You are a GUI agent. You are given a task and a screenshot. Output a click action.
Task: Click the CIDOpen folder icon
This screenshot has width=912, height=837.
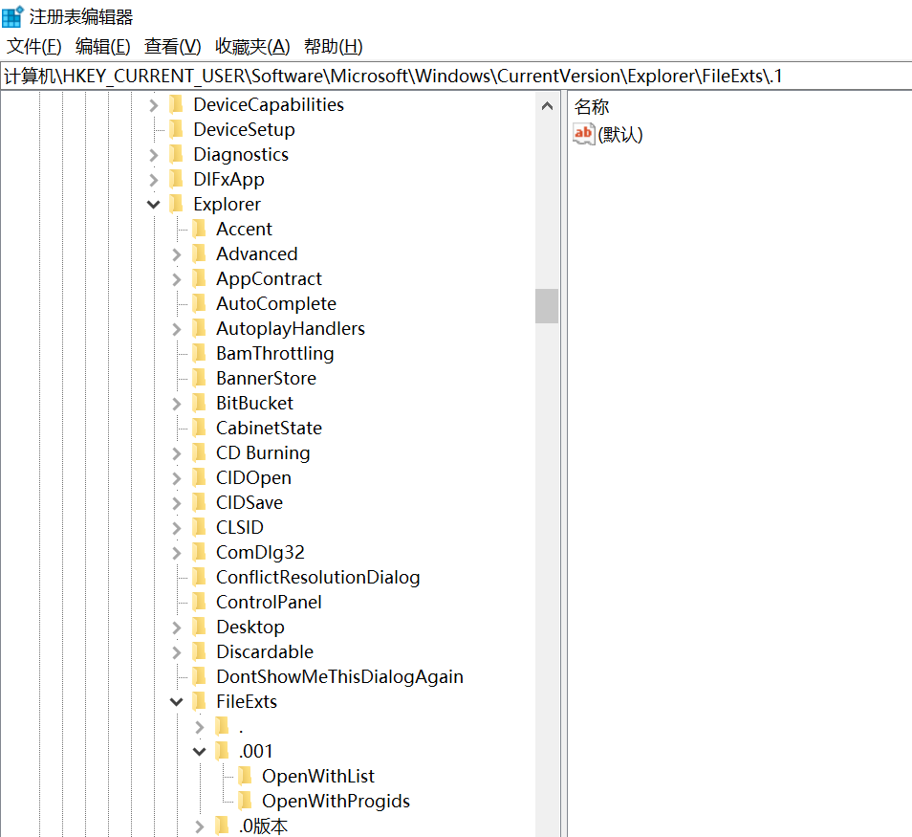200,477
